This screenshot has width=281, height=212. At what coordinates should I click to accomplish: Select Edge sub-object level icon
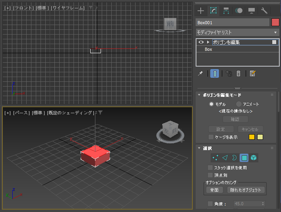[225, 158]
